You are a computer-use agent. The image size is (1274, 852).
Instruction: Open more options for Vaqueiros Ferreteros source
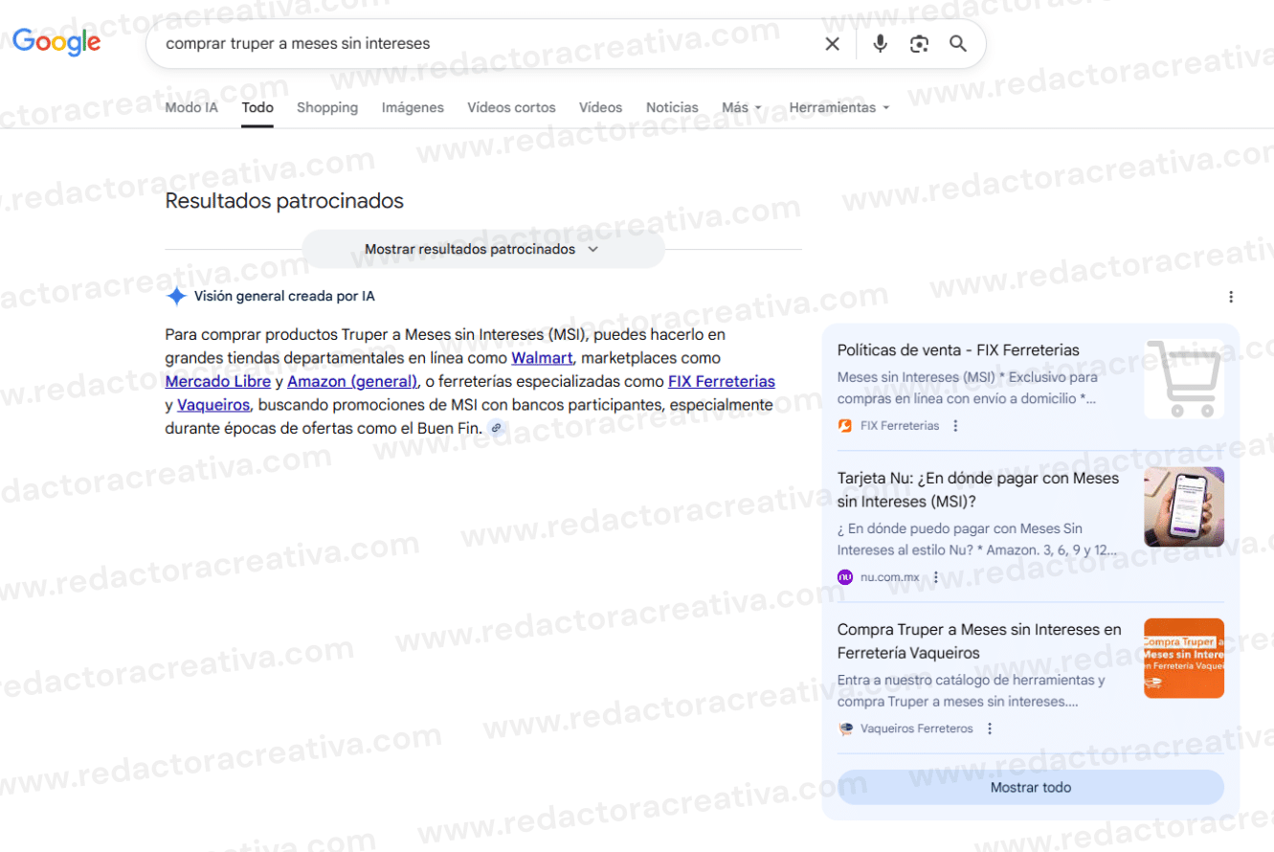(x=990, y=729)
